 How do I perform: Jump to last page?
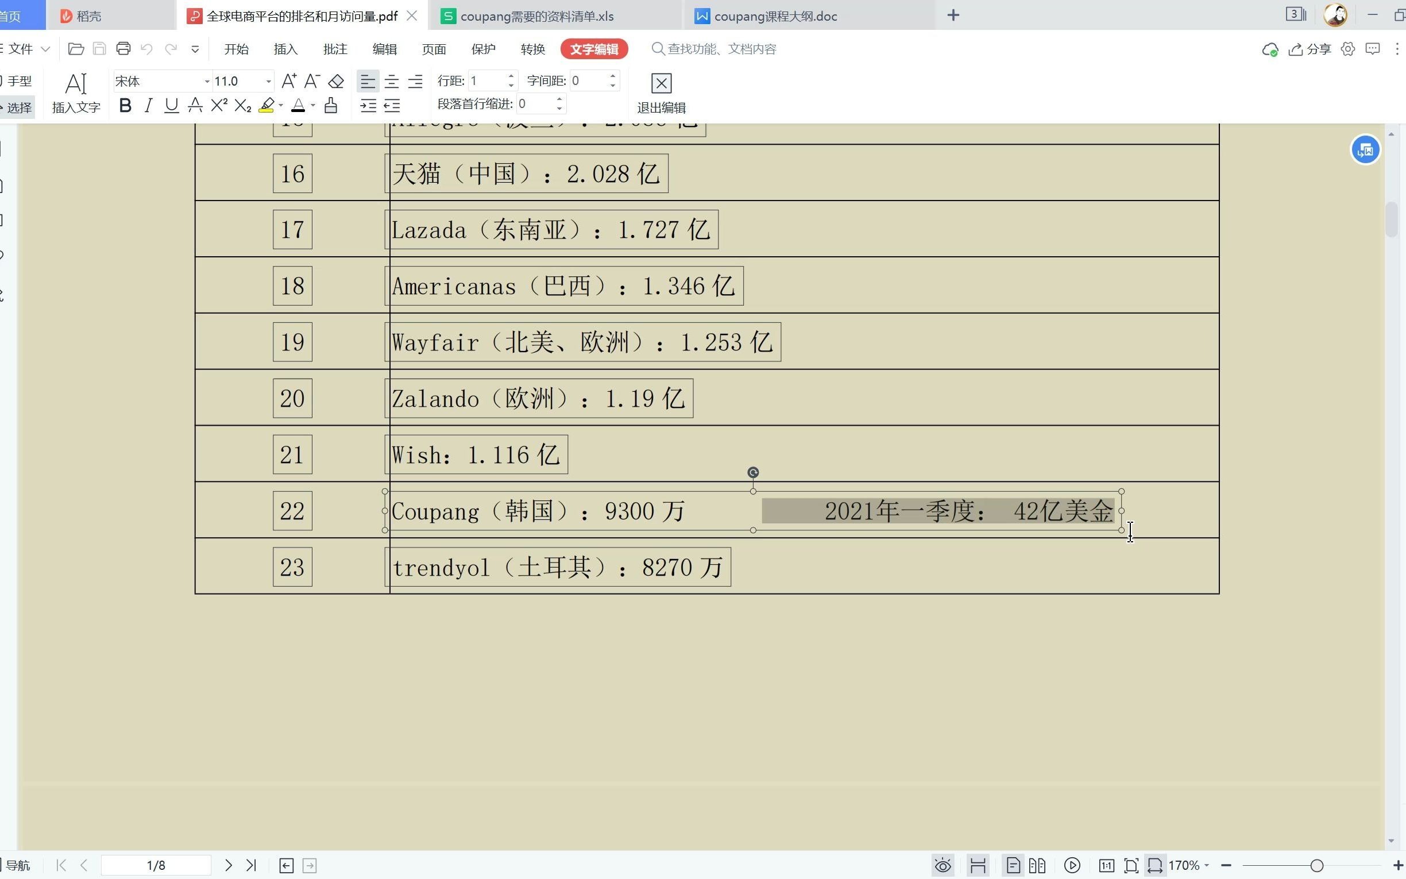click(251, 865)
